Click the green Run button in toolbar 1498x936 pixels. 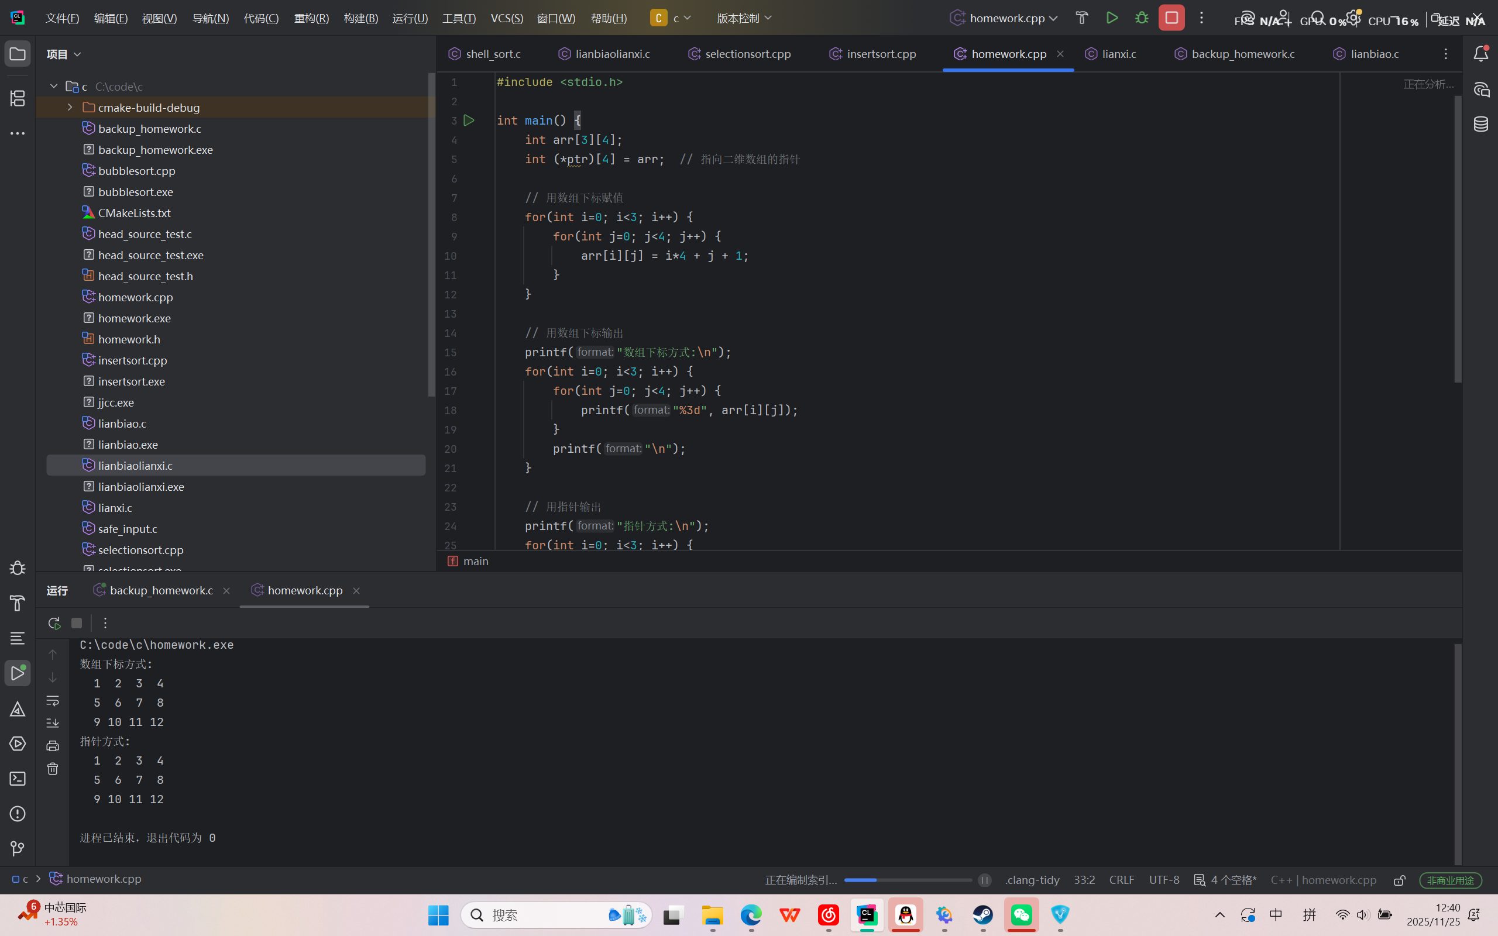click(x=1112, y=18)
